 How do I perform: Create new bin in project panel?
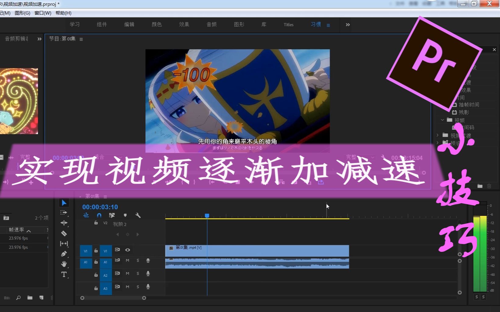coord(30,298)
